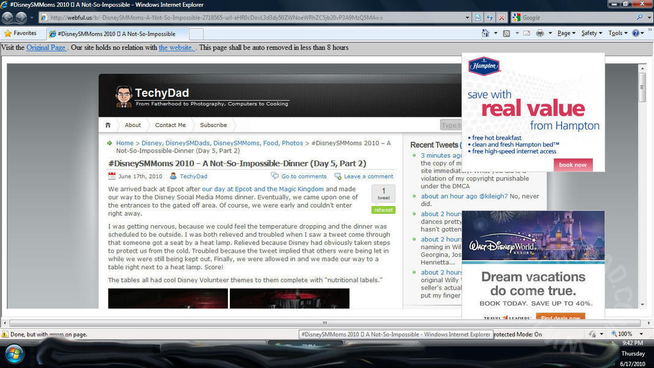Screen dimensions: 654x368
Task: Expand the Feeds dropdown arrow
Action: pos(517,33)
